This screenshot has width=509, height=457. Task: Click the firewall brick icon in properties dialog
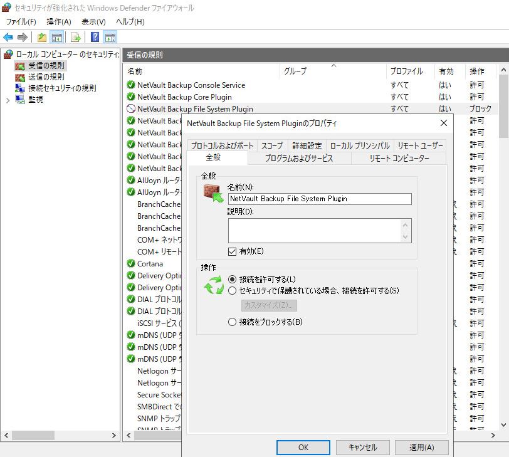click(x=214, y=194)
